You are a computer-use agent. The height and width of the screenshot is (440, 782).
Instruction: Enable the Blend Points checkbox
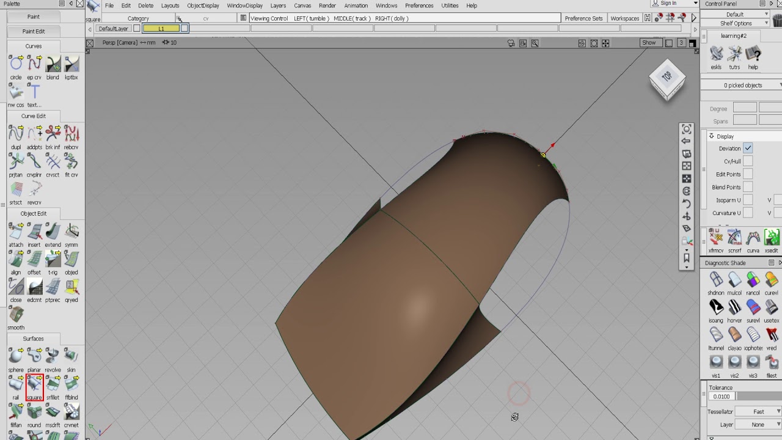point(748,187)
